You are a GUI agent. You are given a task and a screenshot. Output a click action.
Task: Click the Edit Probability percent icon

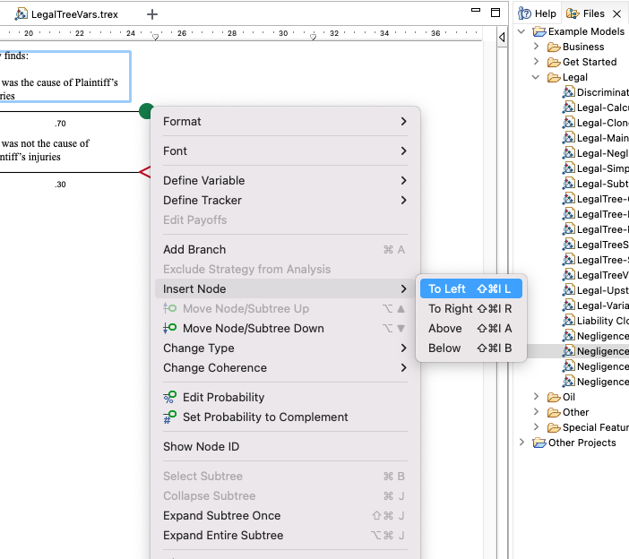click(169, 397)
